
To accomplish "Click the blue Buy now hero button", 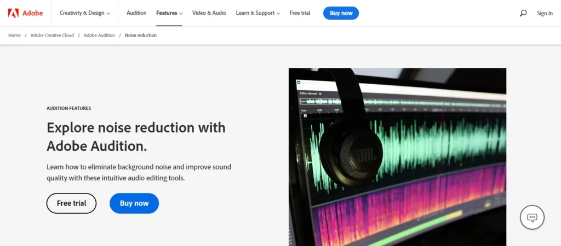I will (x=134, y=203).
